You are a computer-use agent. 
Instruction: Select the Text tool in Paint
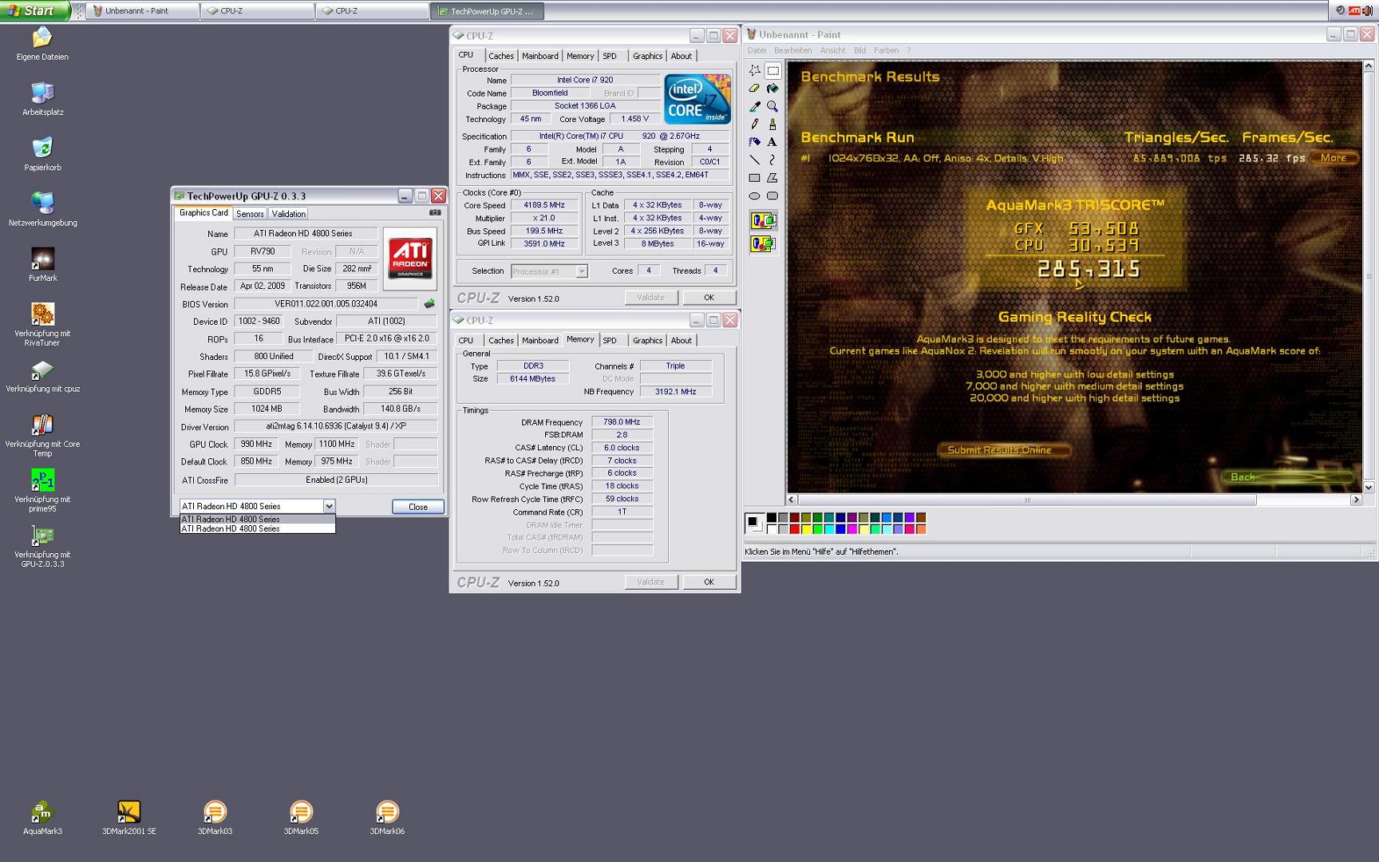[x=772, y=142]
